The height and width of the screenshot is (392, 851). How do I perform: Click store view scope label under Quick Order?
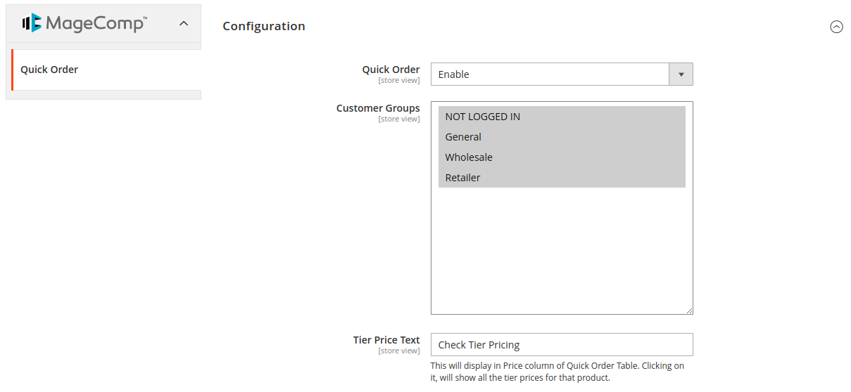click(x=399, y=81)
